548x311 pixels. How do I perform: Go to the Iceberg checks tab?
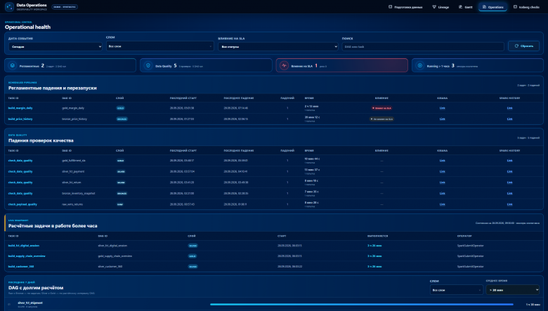[x=526, y=7]
